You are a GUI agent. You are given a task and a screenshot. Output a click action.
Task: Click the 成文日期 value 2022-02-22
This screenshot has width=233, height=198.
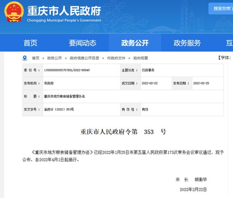tap(150, 83)
